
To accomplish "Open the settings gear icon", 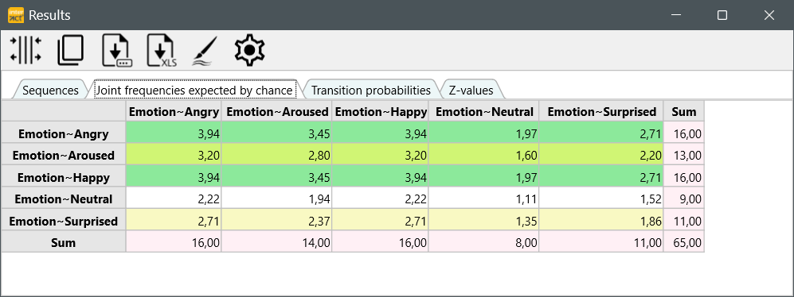I will click(249, 51).
